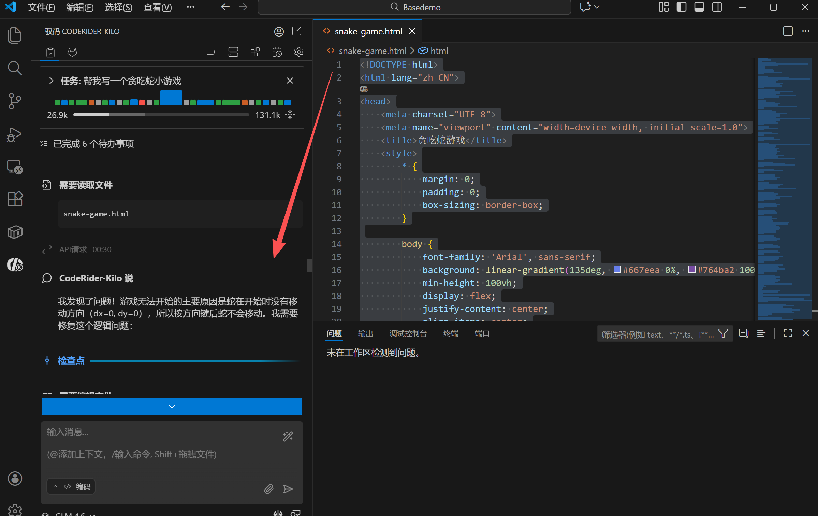Click the blue scroll-down chevron bar

point(172,406)
